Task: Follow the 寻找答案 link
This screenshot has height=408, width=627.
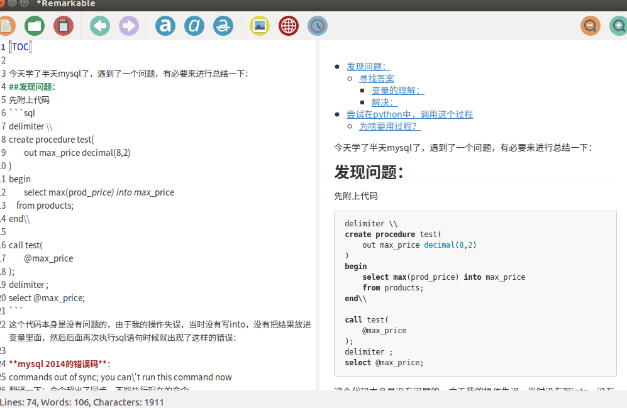Action: coord(378,78)
